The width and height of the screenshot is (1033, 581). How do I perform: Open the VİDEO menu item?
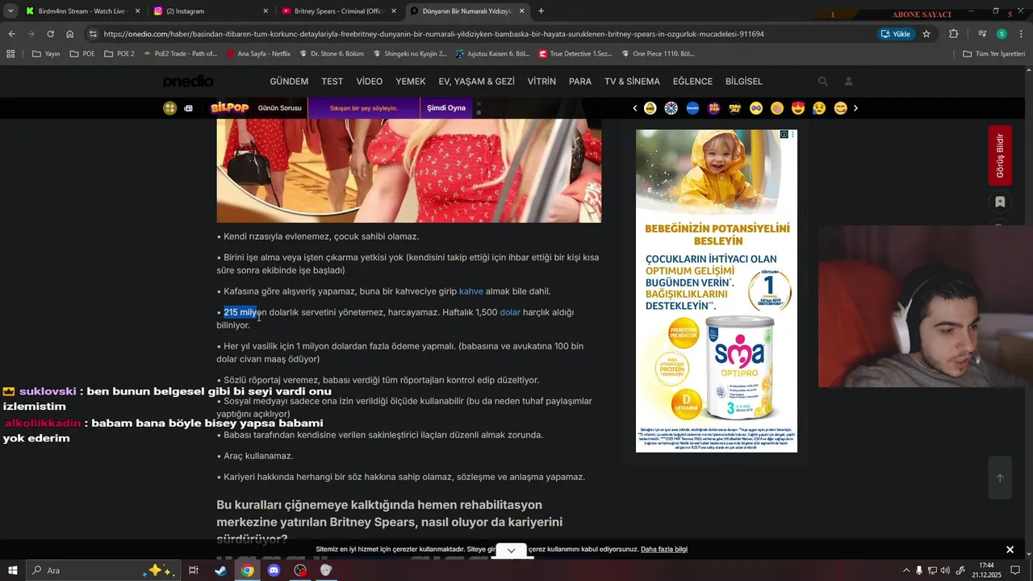pyautogui.click(x=370, y=82)
